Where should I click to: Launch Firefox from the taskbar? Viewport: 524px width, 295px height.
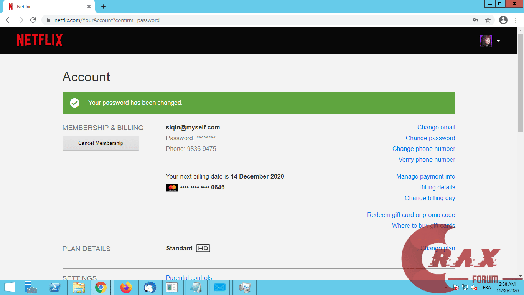[x=126, y=287]
